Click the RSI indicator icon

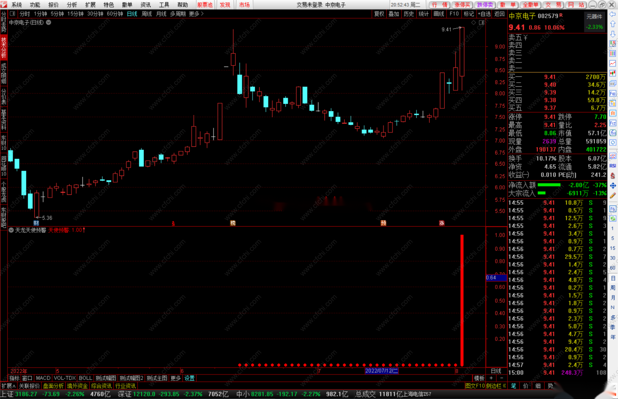pyautogui.click(x=613, y=166)
